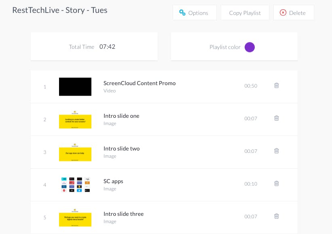The image size is (332, 234).
Task: Remove Intro slide one via trash icon
Action: [x=277, y=118]
